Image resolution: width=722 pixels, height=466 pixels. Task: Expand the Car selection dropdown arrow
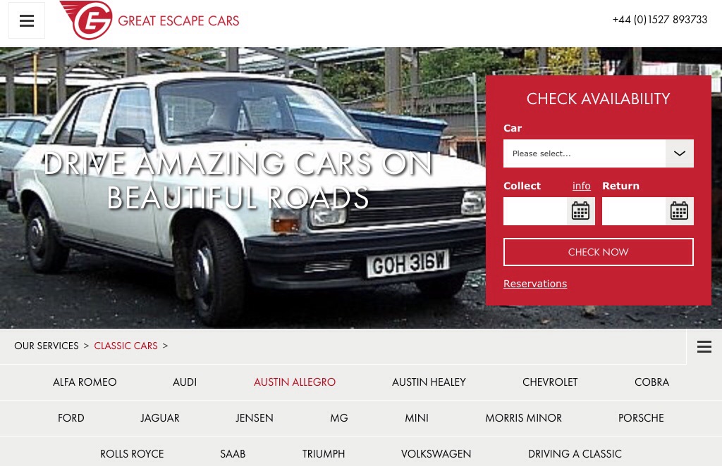point(680,153)
